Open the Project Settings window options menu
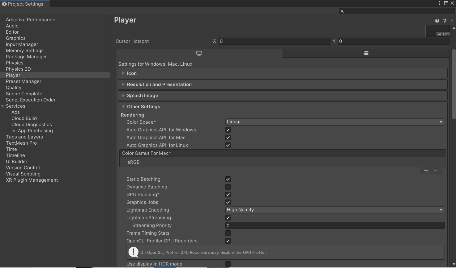This screenshot has height=268, width=456. [439, 3]
